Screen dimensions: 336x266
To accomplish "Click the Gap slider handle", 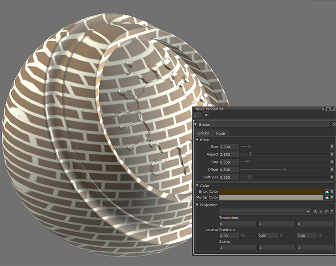I will point(247,162).
